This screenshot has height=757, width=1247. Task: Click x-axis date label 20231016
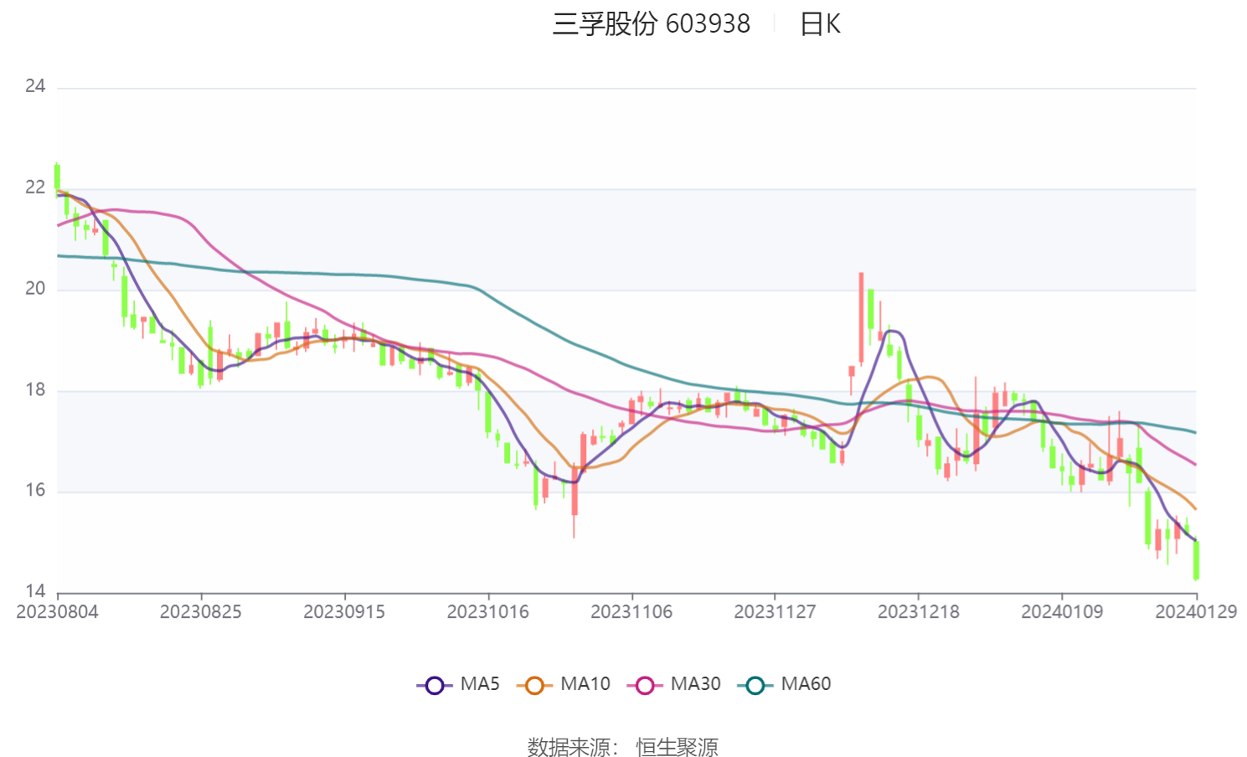click(x=488, y=612)
